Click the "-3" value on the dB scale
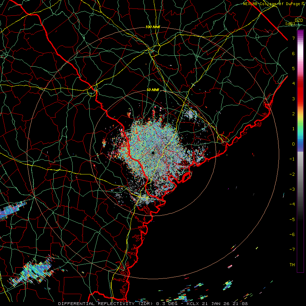Screen dimensions: 306x306 tap(292, 189)
